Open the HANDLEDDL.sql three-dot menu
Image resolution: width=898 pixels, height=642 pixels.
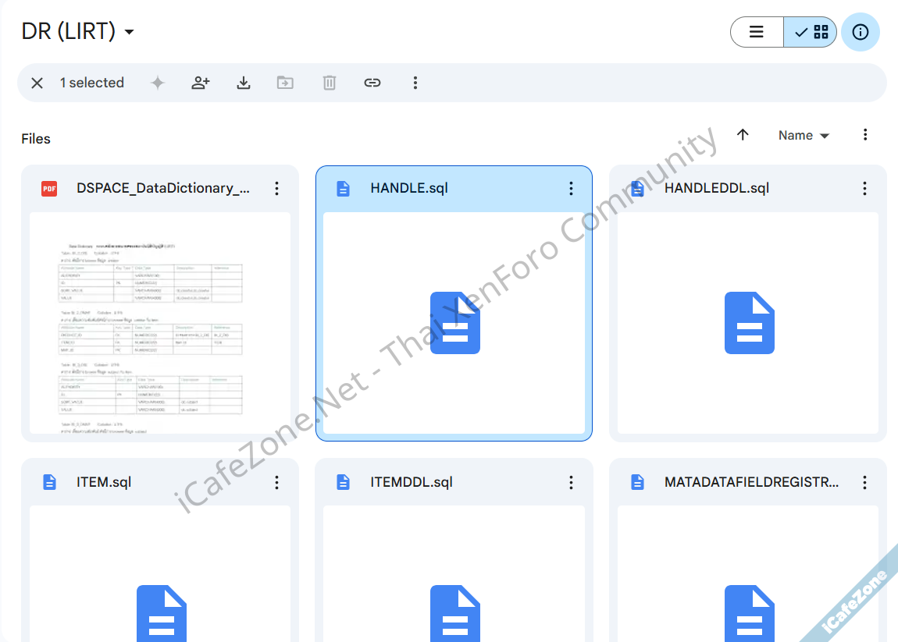[864, 188]
